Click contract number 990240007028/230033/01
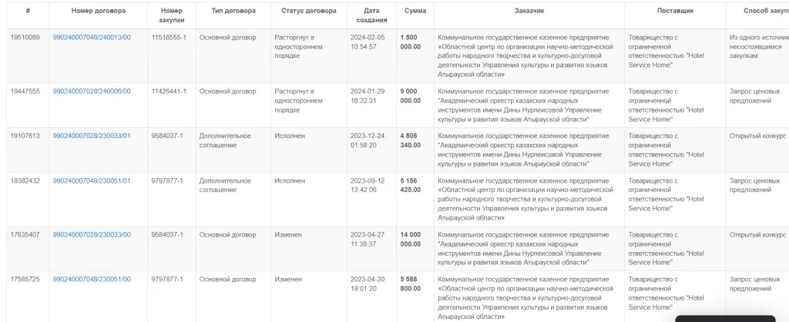The width and height of the screenshot is (789, 322). click(x=91, y=136)
